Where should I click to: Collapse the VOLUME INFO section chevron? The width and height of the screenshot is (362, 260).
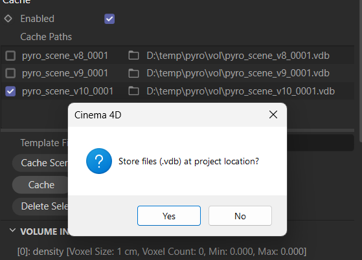(12, 230)
